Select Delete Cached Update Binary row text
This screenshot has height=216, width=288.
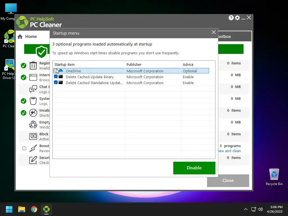tap(90, 77)
